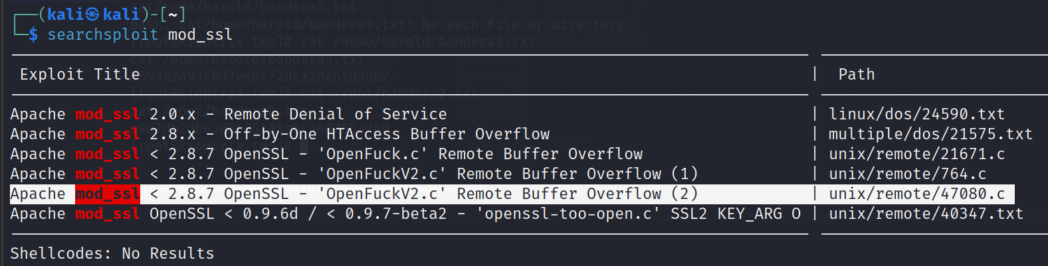
Task: Click the multiple/dos/21575.txt path
Action: click(930, 134)
